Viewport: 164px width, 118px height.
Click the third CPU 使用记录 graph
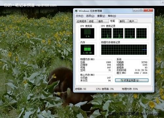[130, 33]
